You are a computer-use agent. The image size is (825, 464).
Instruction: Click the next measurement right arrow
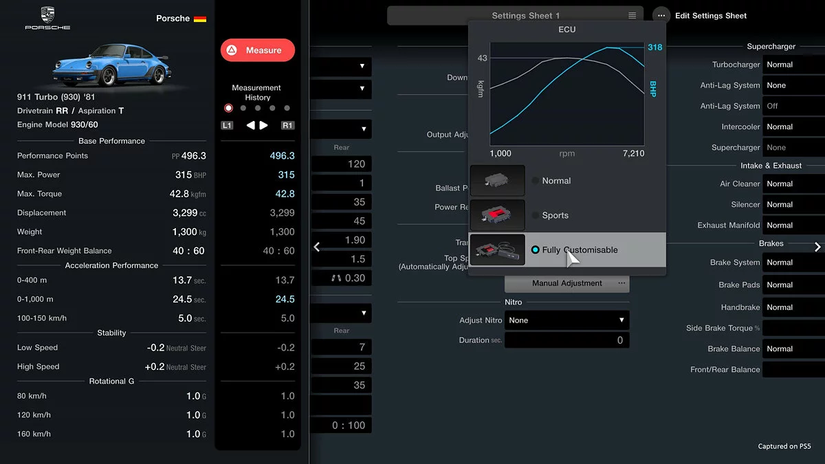click(264, 126)
